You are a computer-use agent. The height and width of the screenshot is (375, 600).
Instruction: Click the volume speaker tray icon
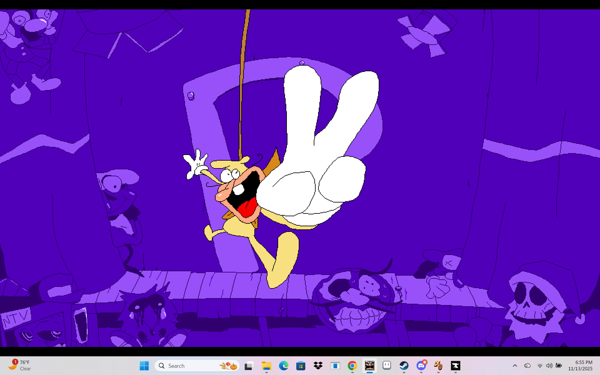(549, 366)
